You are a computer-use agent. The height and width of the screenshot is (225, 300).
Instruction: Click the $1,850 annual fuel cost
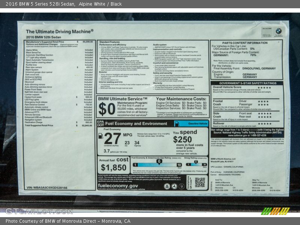pyautogui.click(x=114, y=168)
